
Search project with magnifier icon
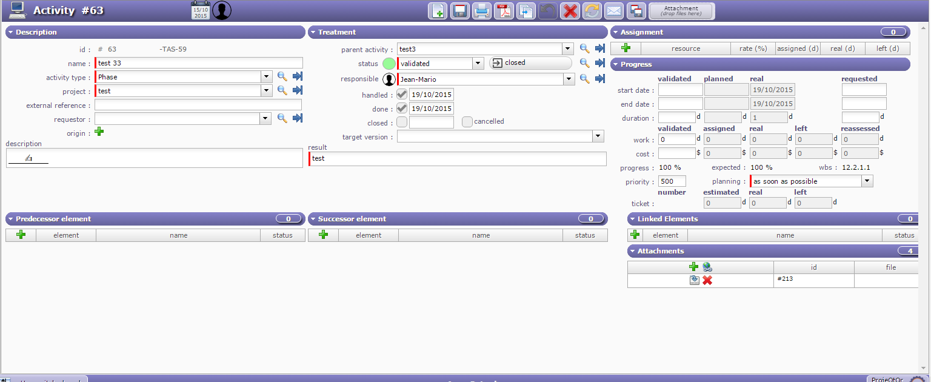[282, 90]
